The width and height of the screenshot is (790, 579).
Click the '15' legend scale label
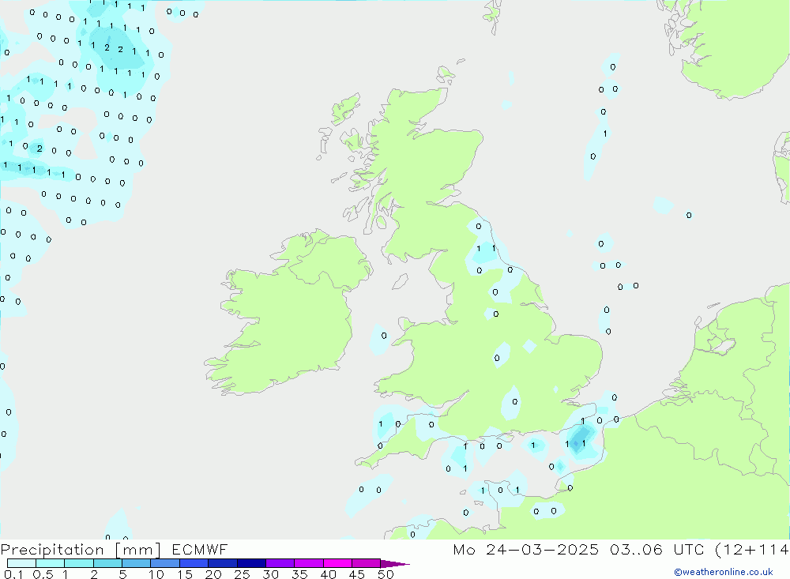pyautogui.click(x=185, y=574)
